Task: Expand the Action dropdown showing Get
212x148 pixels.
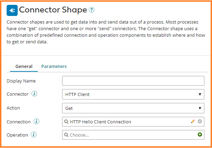Action: 133,108
